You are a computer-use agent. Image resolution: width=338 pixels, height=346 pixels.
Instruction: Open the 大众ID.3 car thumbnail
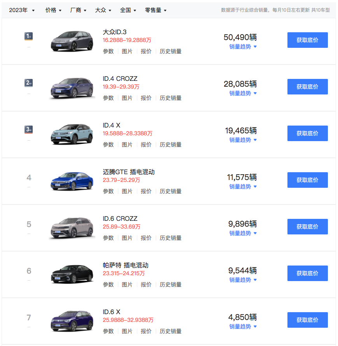(x=72, y=41)
